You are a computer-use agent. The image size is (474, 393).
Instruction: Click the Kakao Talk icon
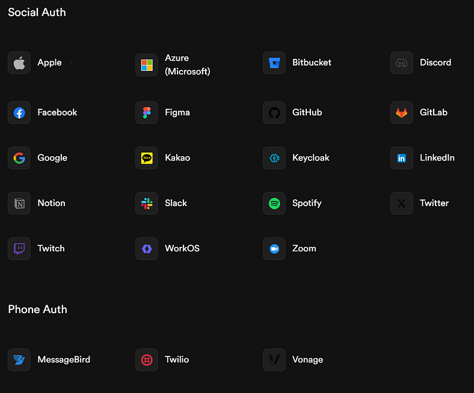(147, 158)
